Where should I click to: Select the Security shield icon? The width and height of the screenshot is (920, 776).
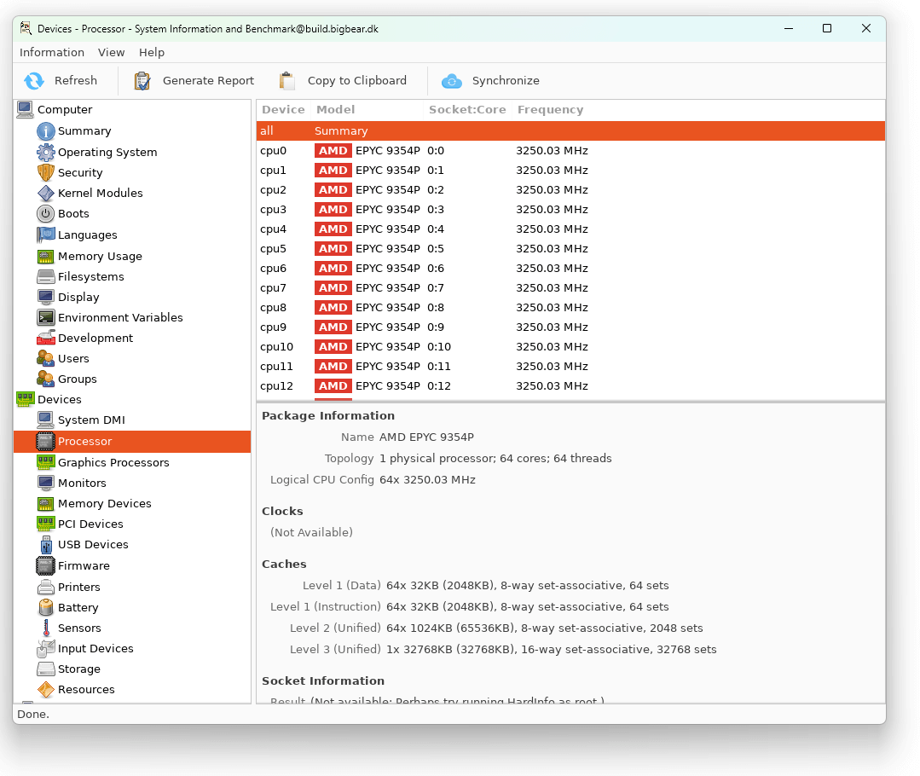46,172
